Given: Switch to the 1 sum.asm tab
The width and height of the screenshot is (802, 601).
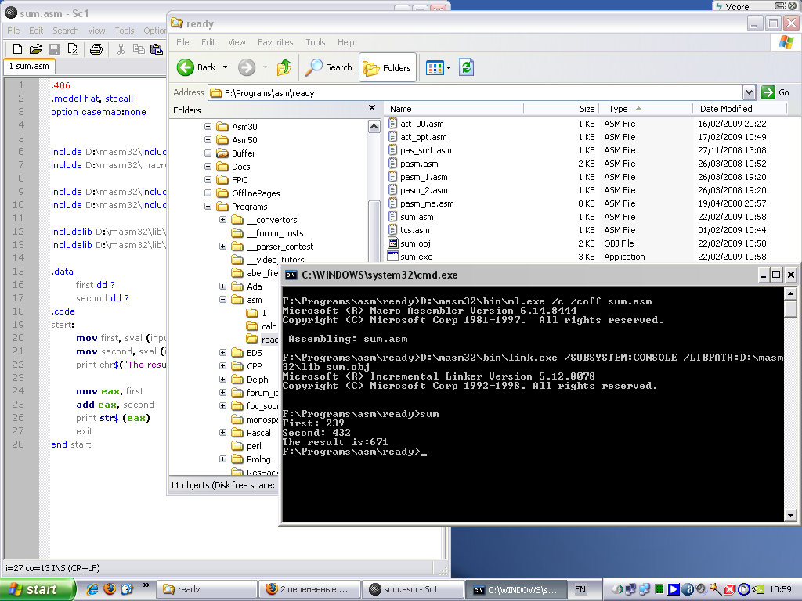Looking at the screenshot, I should tap(28, 67).
